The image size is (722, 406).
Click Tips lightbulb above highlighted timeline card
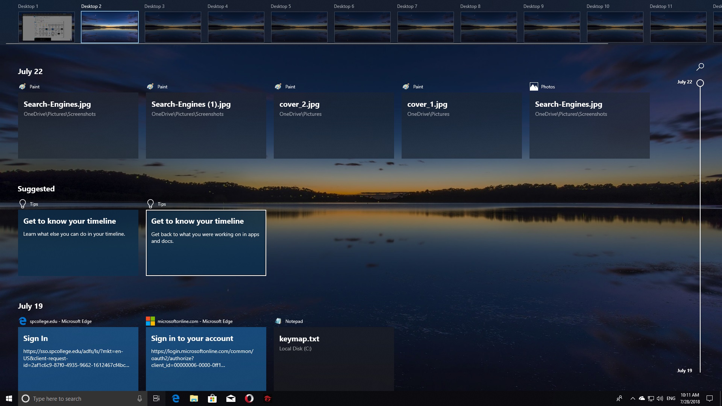pyautogui.click(x=150, y=204)
